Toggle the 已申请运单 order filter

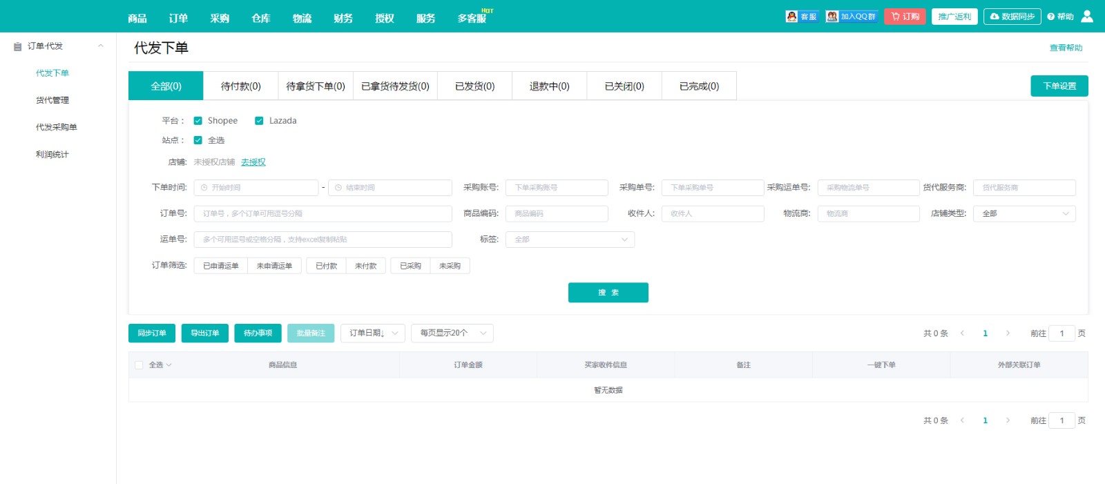(x=221, y=266)
